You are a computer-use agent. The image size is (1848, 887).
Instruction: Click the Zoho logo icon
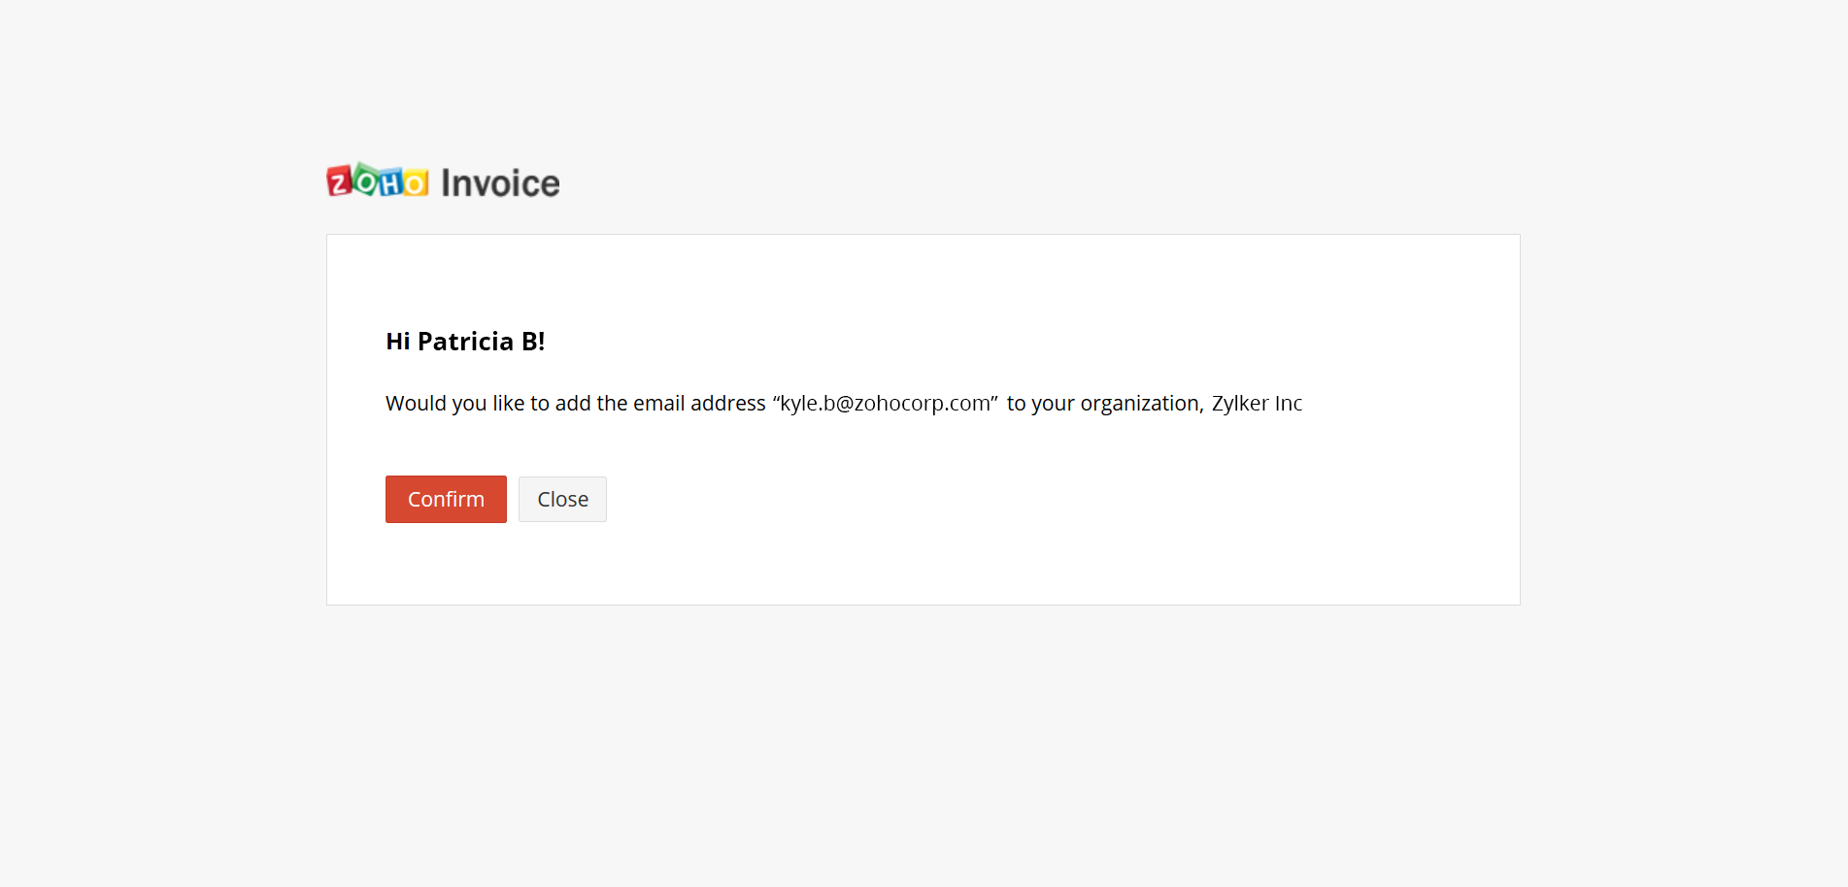click(x=377, y=181)
